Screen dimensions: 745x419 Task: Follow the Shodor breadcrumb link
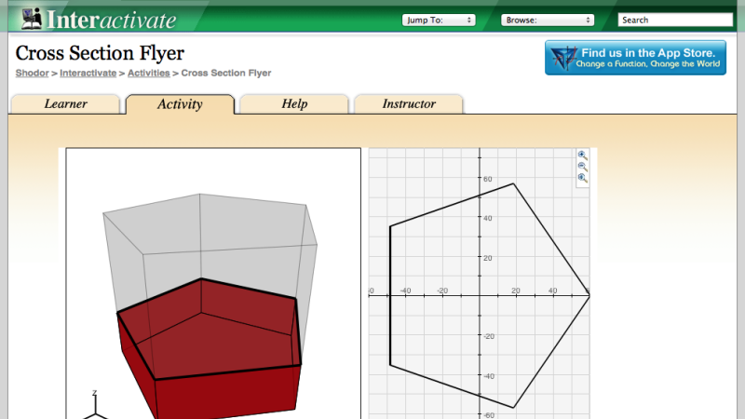[32, 74]
